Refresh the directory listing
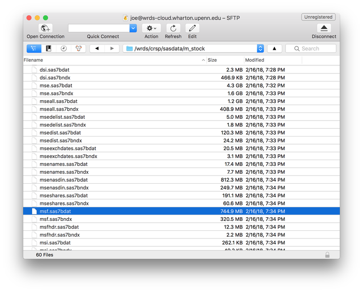Screen dimensions: 363x292 click(173, 28)
